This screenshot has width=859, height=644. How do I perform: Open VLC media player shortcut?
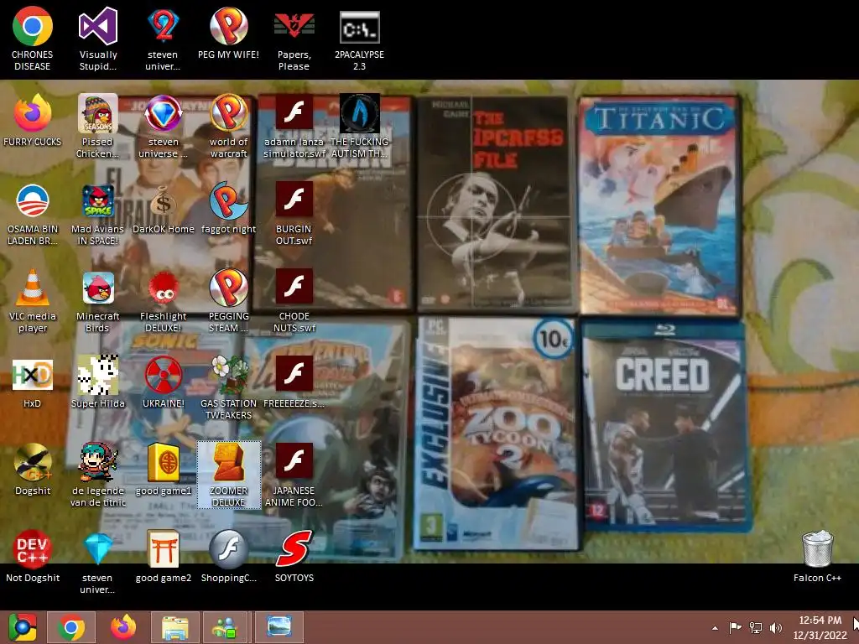pos(33,300)
